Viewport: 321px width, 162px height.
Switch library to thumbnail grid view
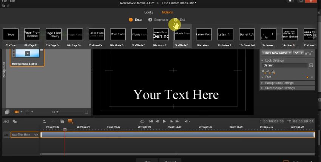[x=17, y=112]
